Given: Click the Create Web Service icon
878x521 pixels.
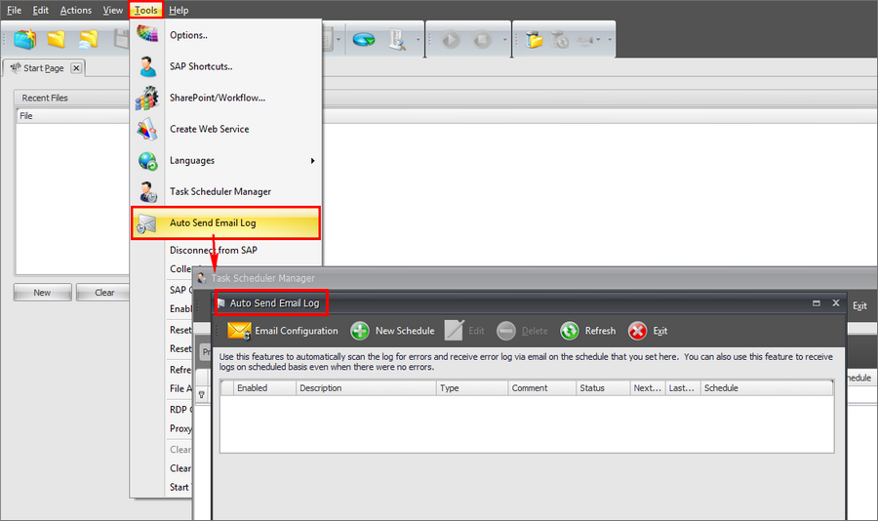Looking at the screenshot, I should point(147,129).
